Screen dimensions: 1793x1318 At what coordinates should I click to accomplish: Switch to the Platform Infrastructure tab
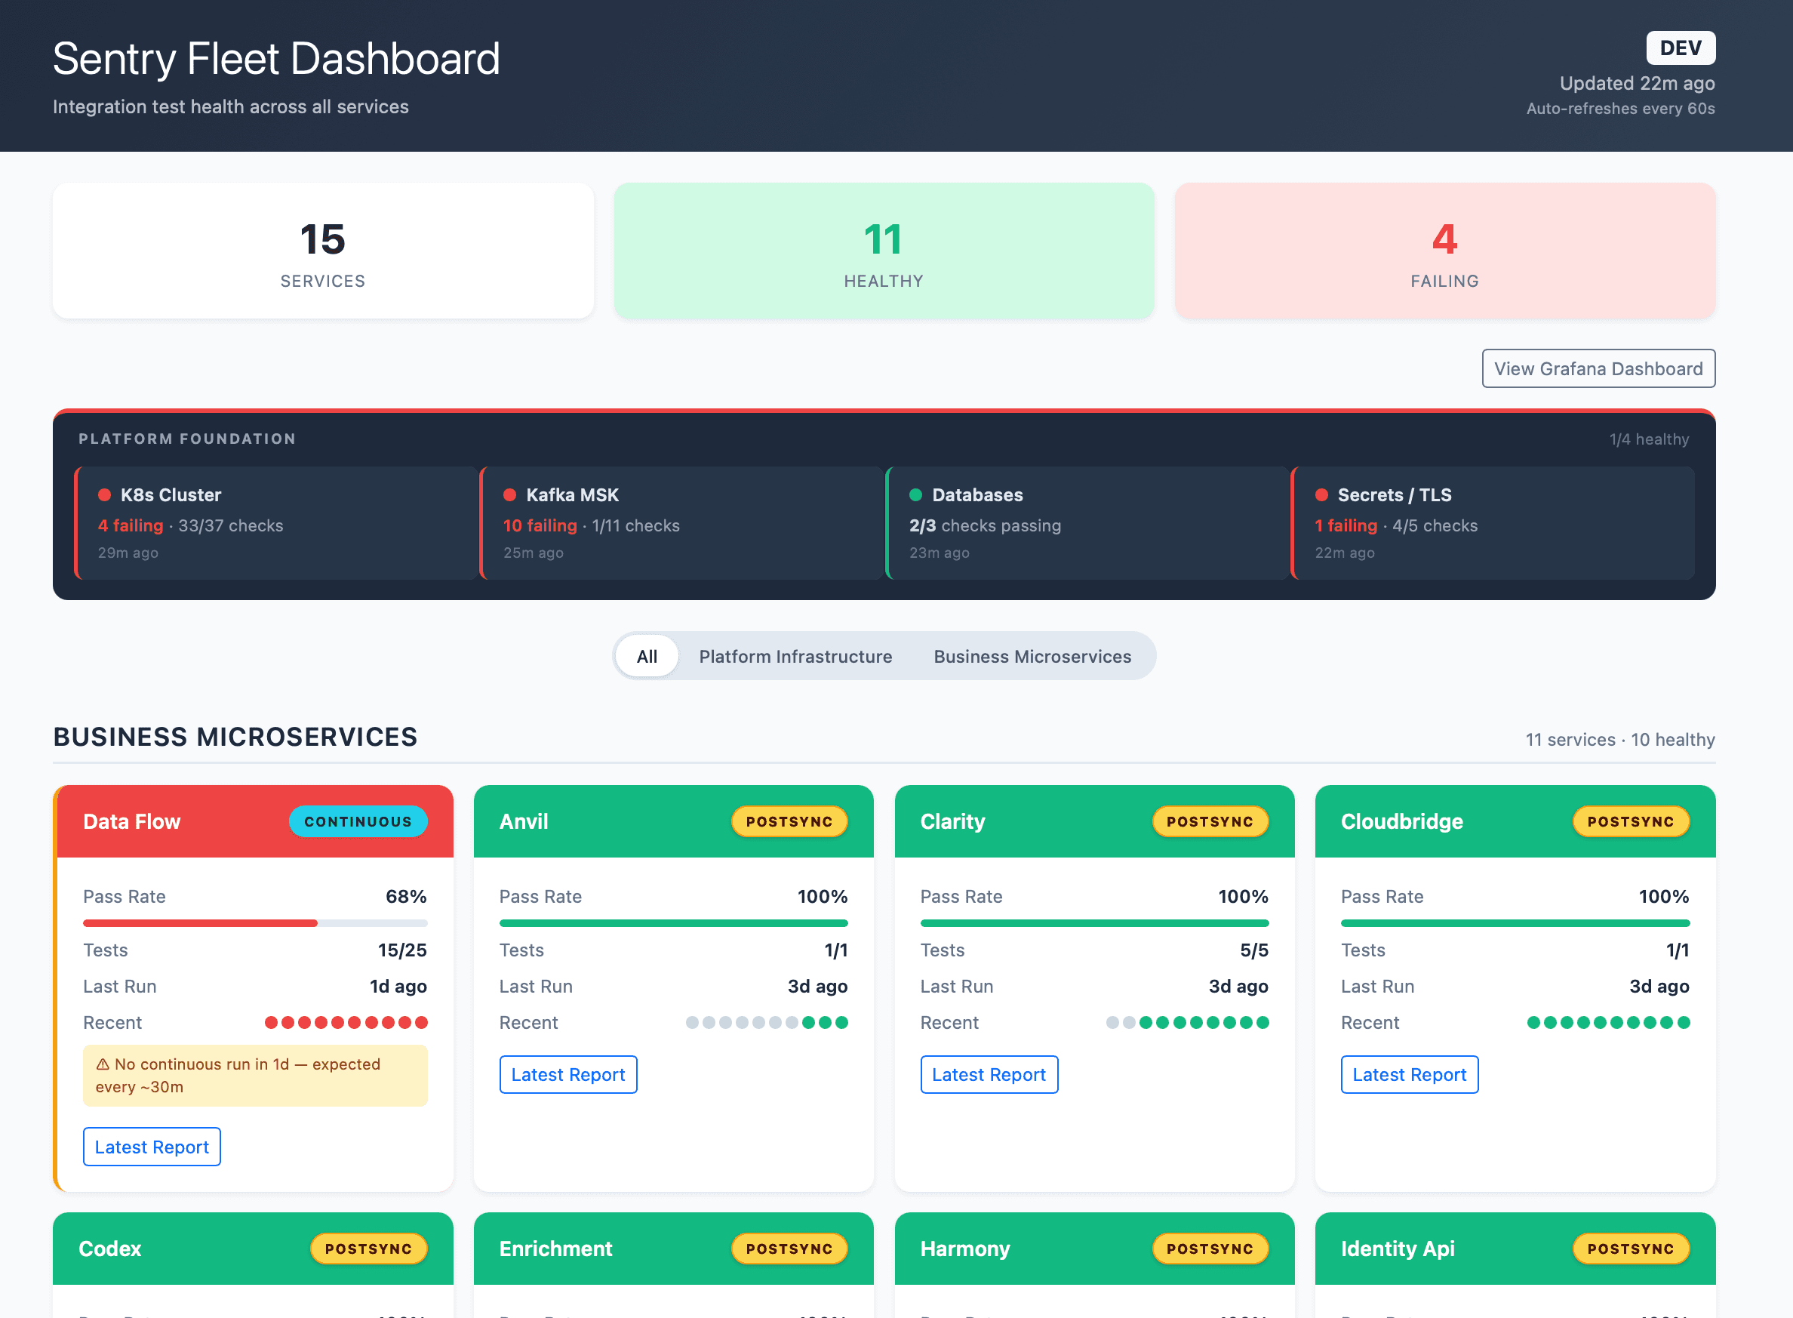click(795, 656)
